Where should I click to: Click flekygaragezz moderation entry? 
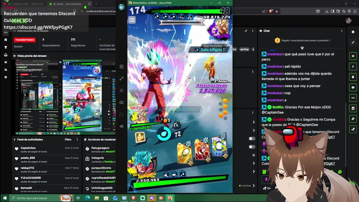[100, 148]
